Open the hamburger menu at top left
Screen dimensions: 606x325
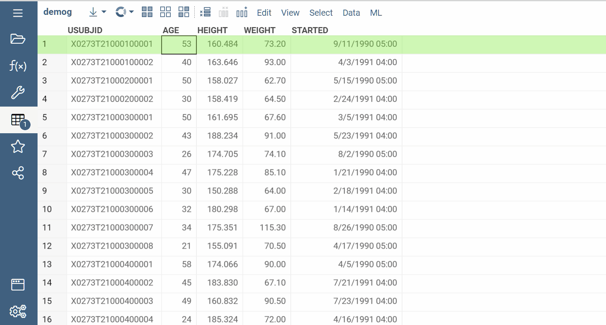[x=18, y=13]
